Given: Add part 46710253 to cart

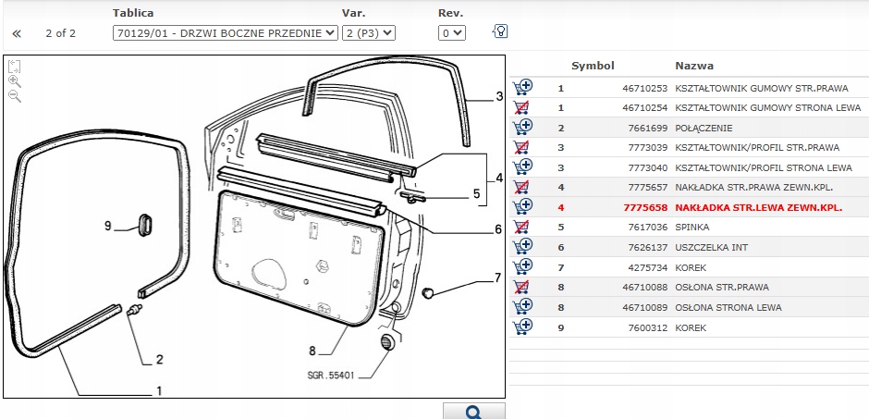Looking at the screenshot, I should pos(522,87).
